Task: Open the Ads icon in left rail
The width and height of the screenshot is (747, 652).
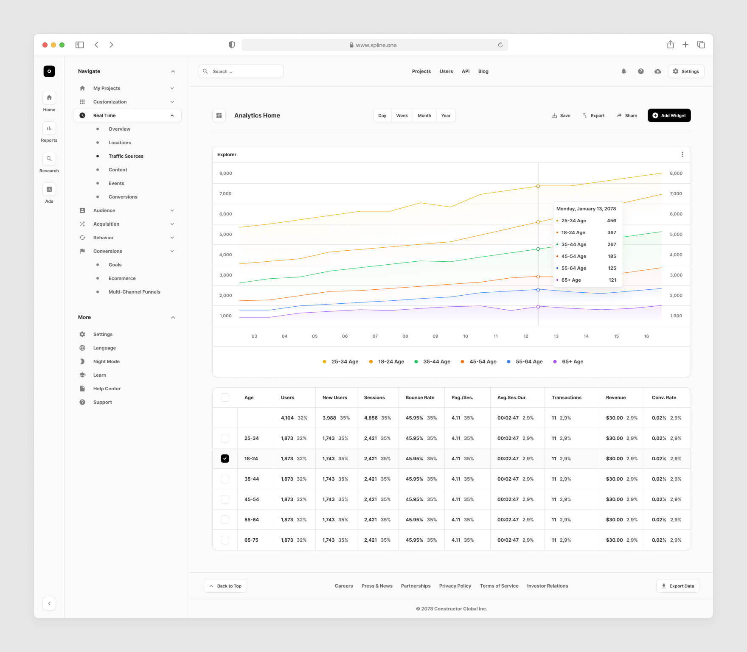Action: pyautogui.click(x=49, y=189)
